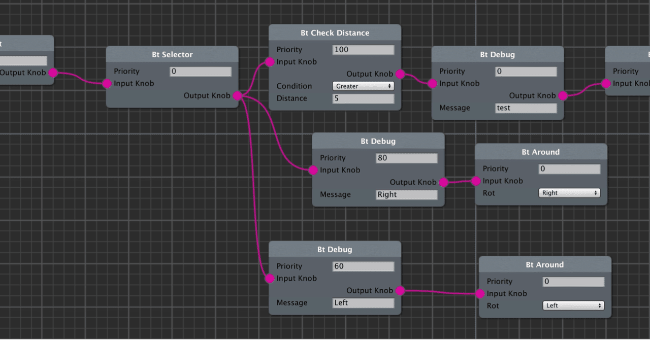Select the Input Knob of the top Bt Debug node
Viewport: 650px width, 340px height.
pyautogui.click(x=432, y=83)
